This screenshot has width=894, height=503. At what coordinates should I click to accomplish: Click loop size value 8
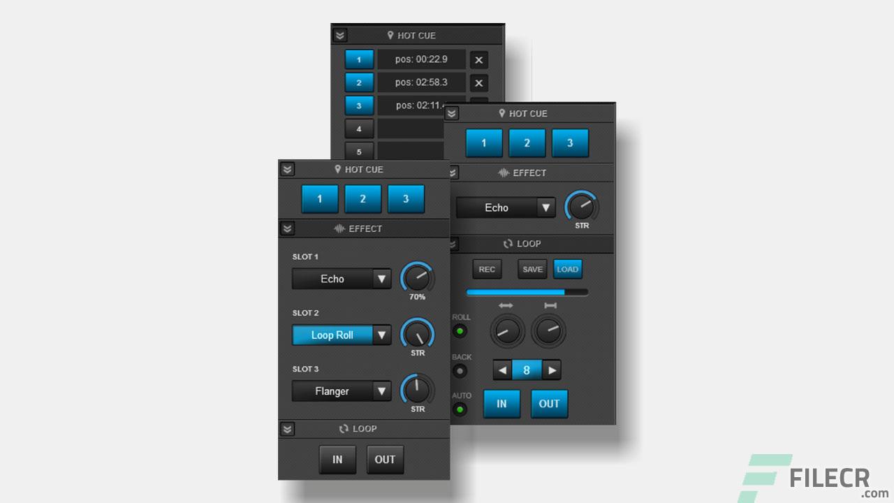click(527, 370)
